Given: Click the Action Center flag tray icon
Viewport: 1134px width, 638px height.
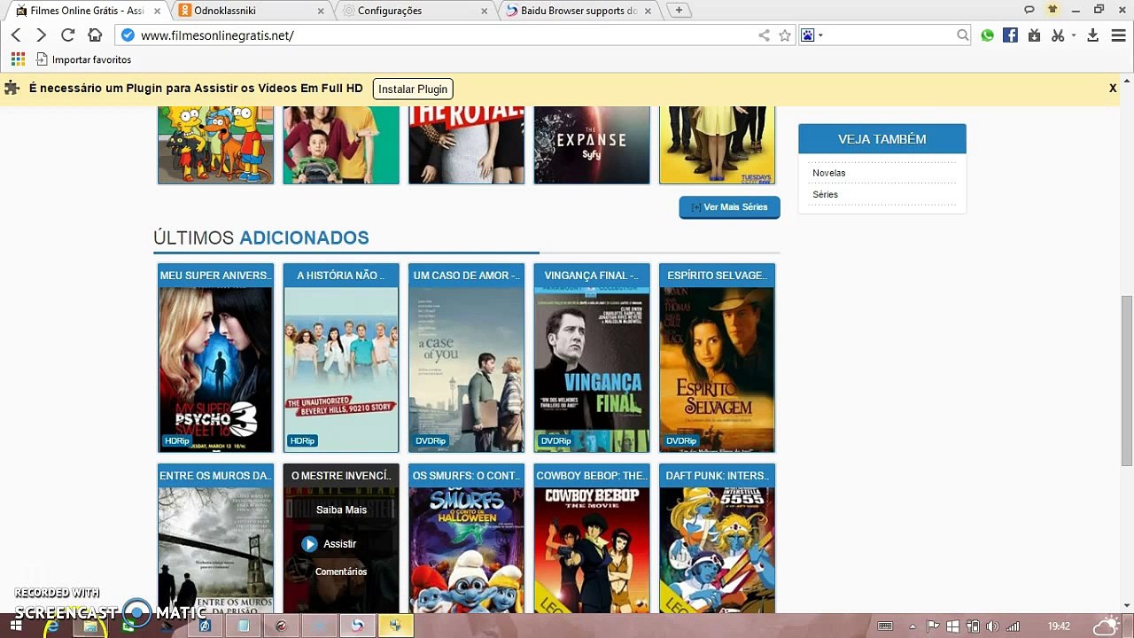Looking at the screenshot, I should click(x=932, y=626).
